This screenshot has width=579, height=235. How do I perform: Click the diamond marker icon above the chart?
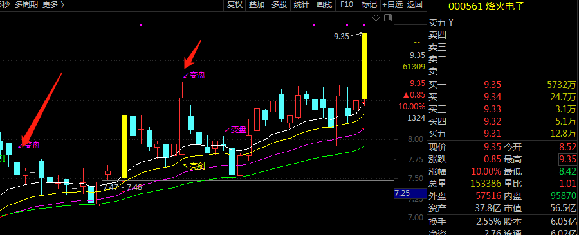376,17
